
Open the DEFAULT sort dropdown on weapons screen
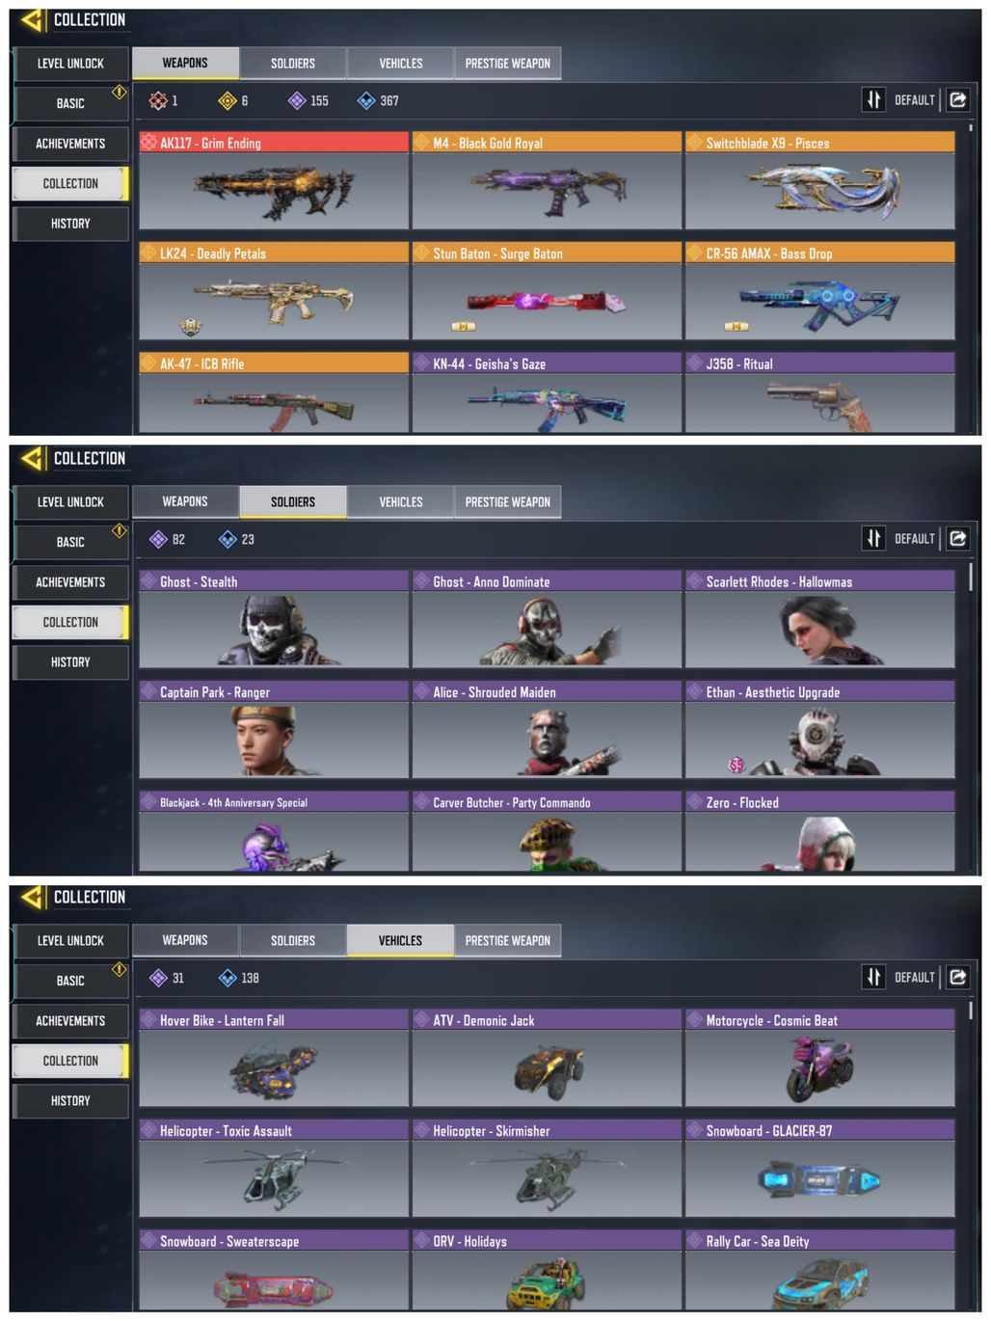pyautogui.click(x=915, y=100)
